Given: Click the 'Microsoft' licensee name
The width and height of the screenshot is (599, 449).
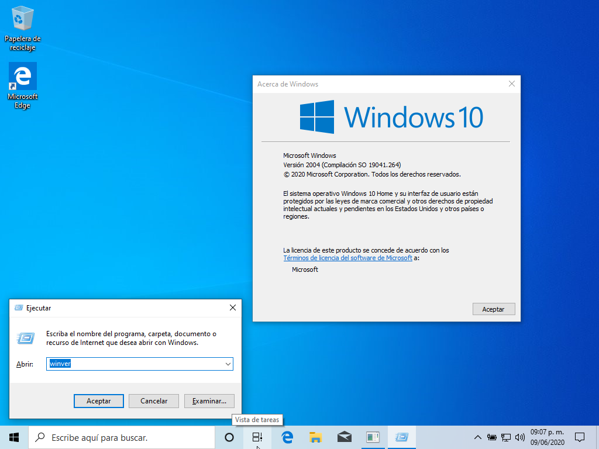Looking at the screenshot, I should pos(305,270).
